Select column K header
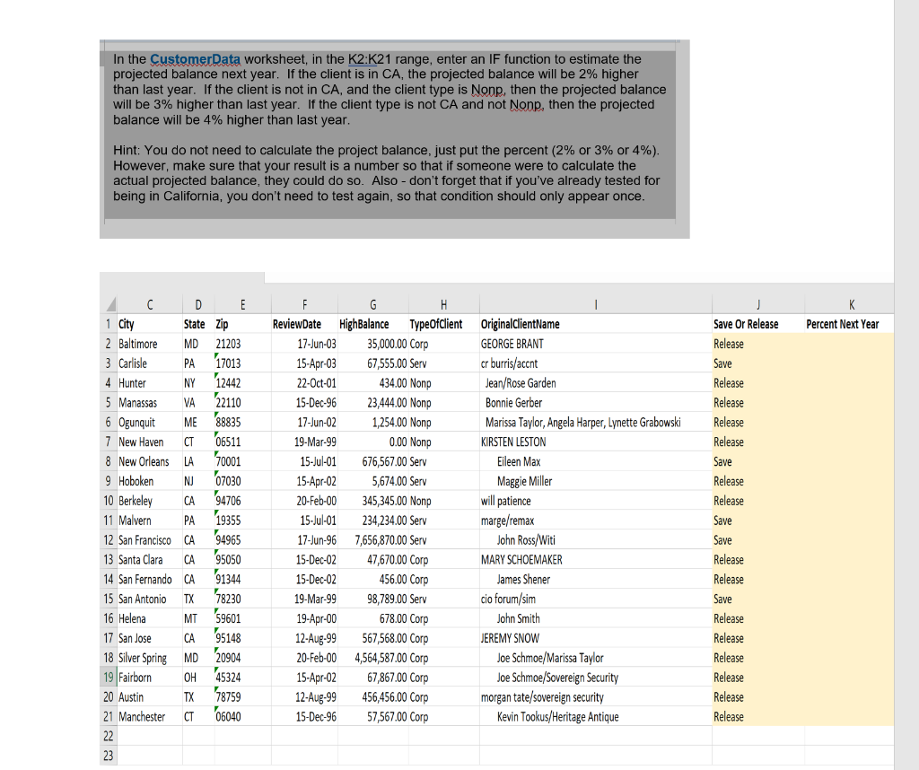 point(851,304)
